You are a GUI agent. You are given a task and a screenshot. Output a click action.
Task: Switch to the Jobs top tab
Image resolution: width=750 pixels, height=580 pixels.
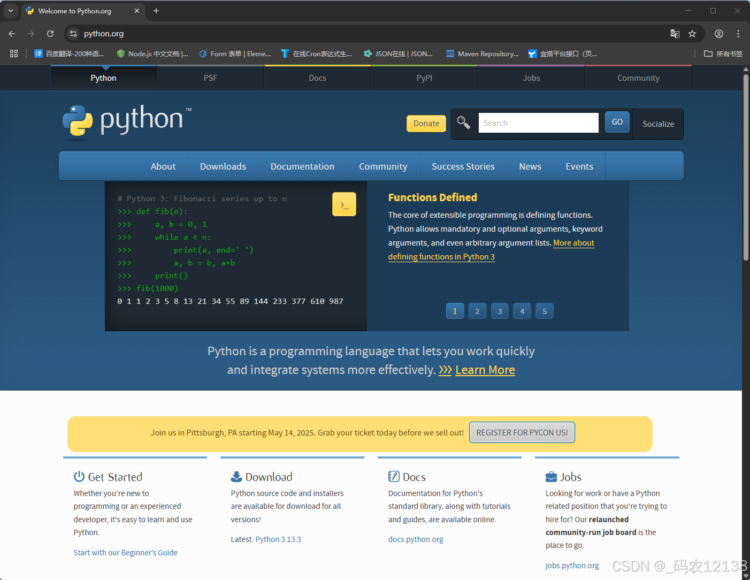pos(531,78)
